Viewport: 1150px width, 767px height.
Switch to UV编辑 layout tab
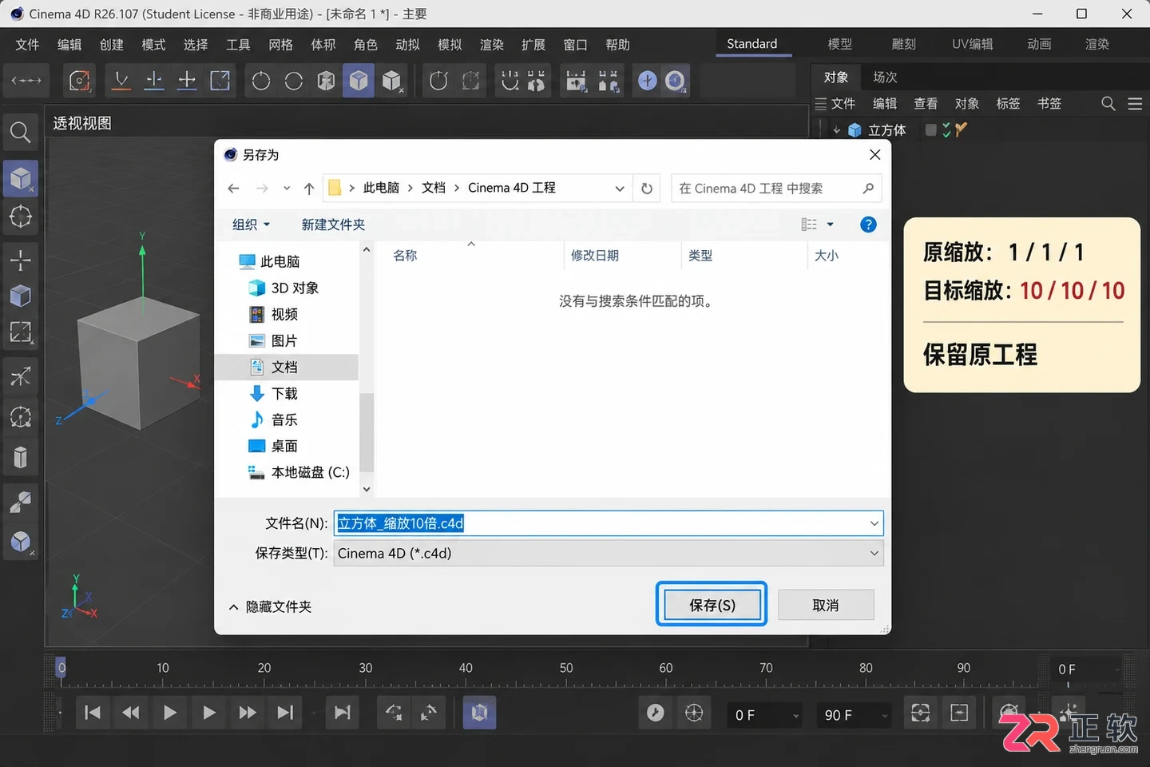[x=972, y=44]
